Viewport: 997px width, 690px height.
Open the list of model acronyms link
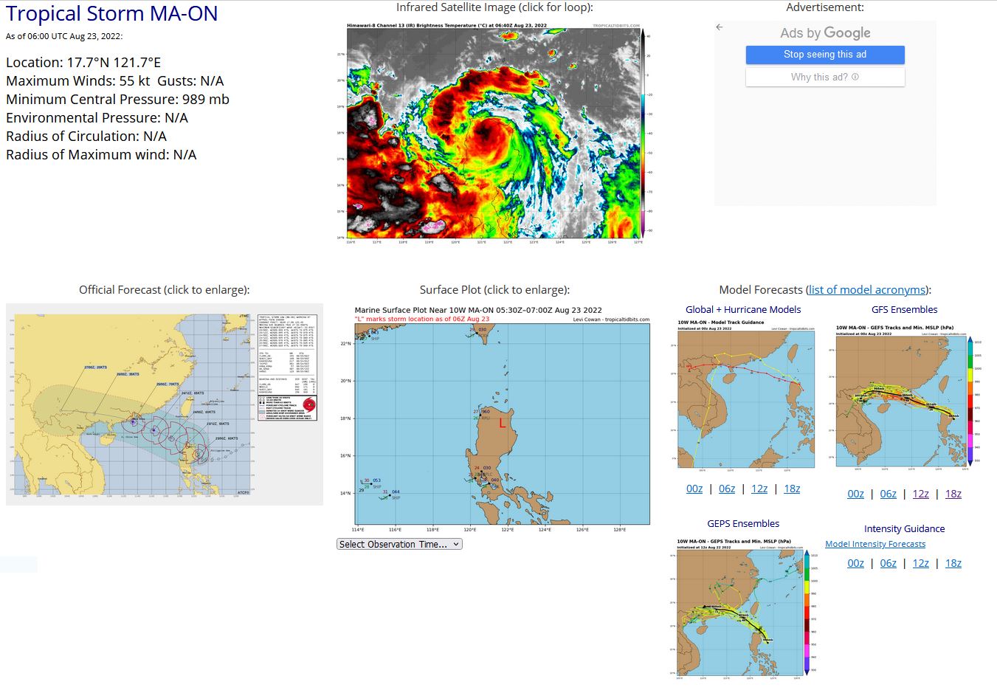pos(867,290)
